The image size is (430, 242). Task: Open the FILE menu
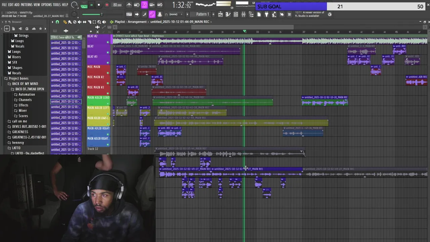[4, 5]
